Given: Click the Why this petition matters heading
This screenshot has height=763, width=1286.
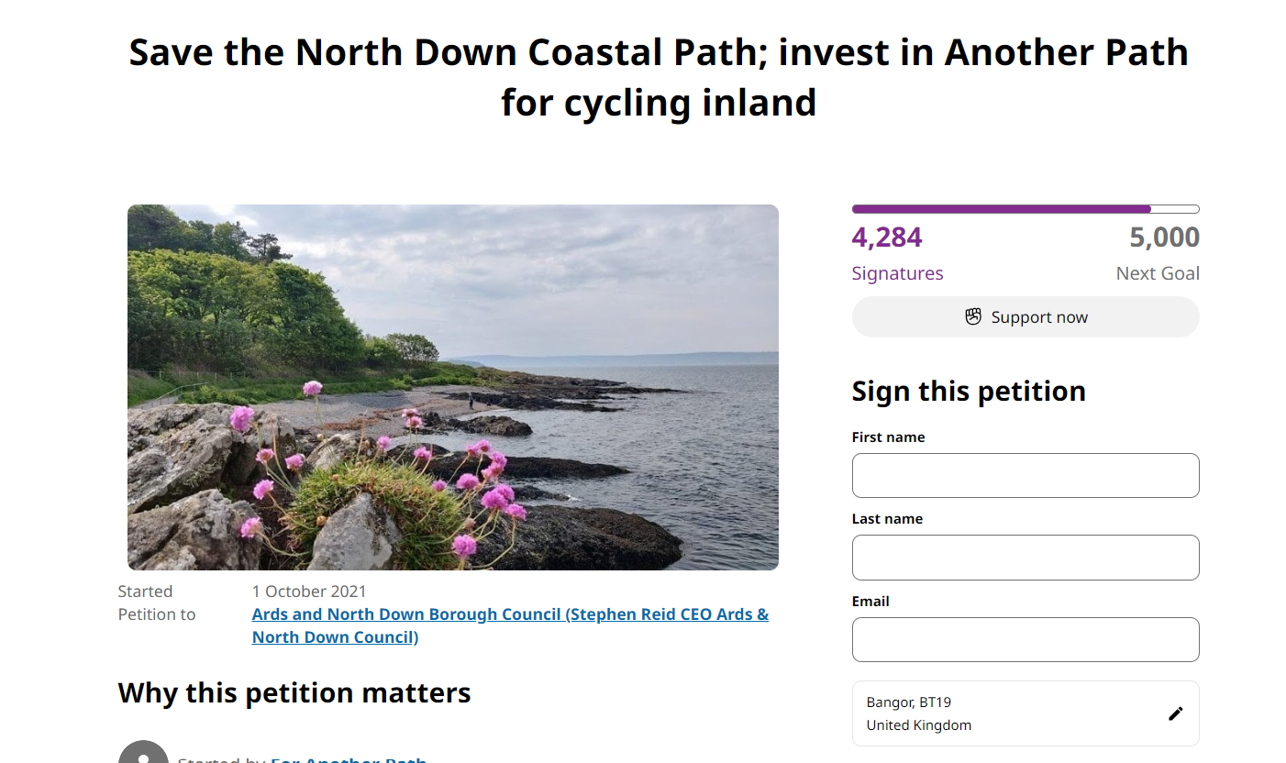Looking at the screenshot, I should [294, 692].
